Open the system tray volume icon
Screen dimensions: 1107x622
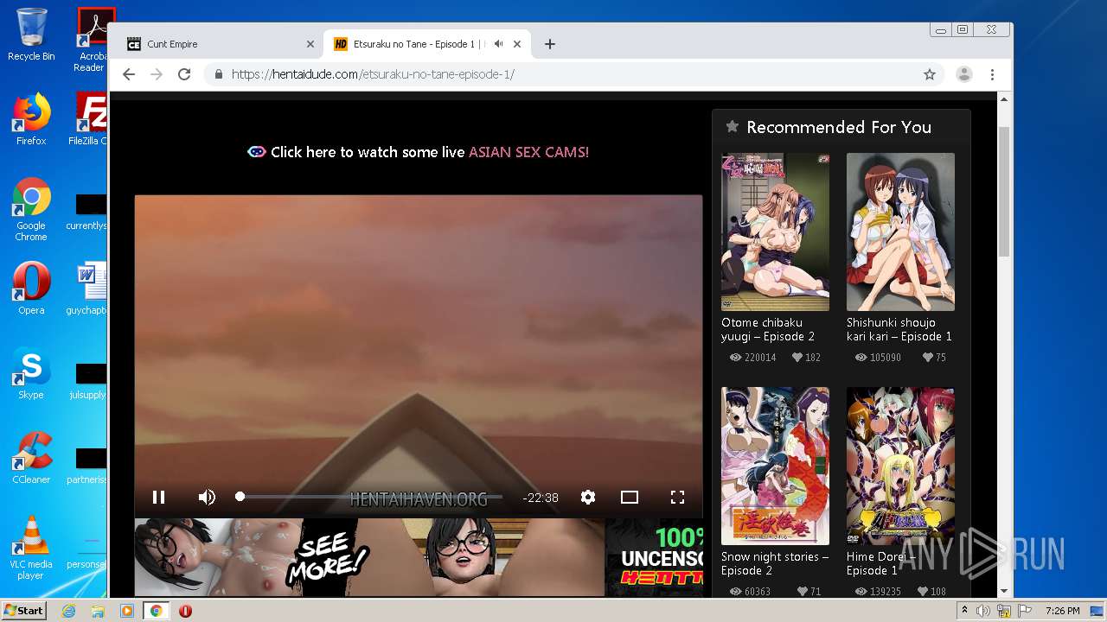point(983,611)
